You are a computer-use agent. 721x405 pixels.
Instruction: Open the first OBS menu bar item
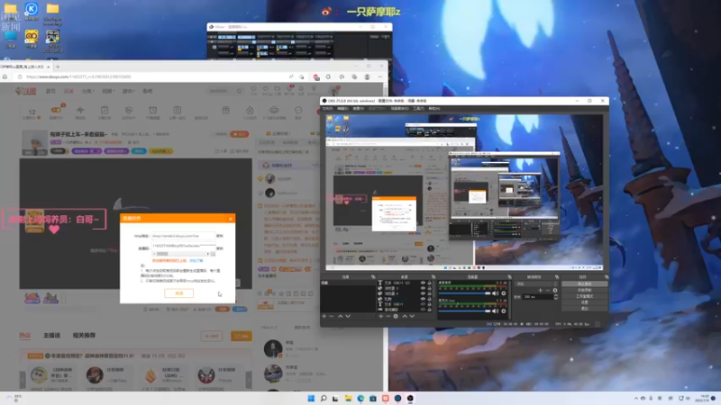click(x=327, y=109)
